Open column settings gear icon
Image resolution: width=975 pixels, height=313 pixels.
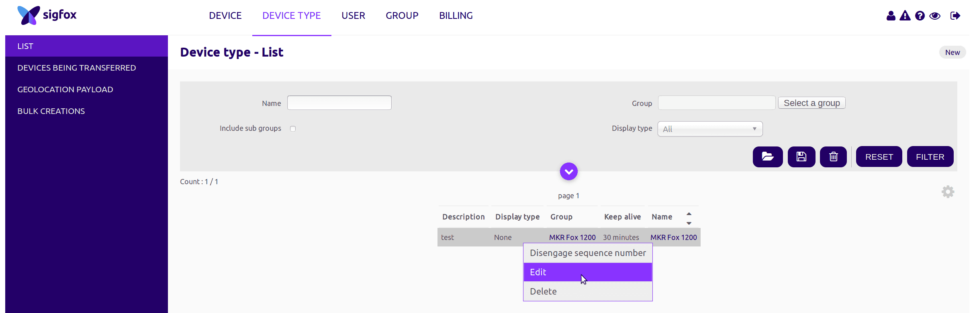tap(948, 192)
